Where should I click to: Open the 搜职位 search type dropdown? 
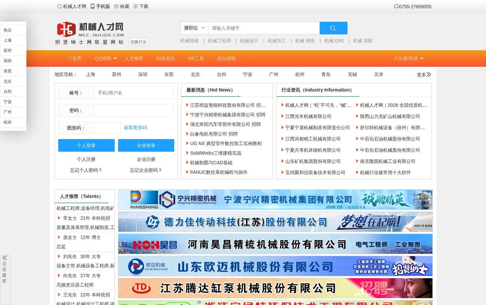tap(194, 28)
